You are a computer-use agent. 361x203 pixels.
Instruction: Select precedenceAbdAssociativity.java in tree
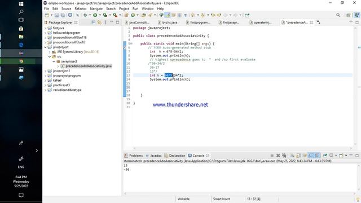86,67
